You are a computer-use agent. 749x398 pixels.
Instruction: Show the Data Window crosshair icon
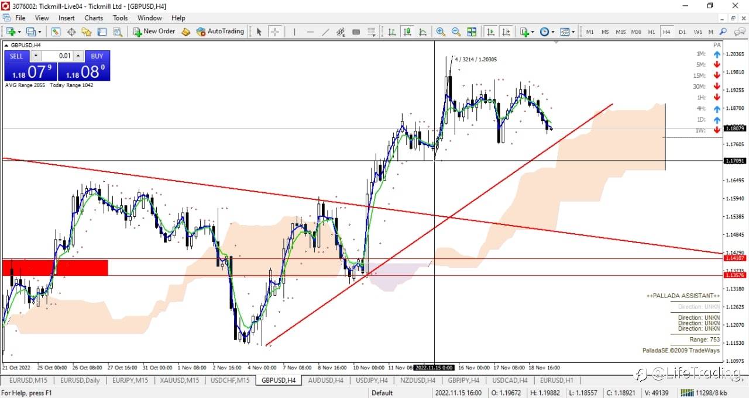(71, 32)
